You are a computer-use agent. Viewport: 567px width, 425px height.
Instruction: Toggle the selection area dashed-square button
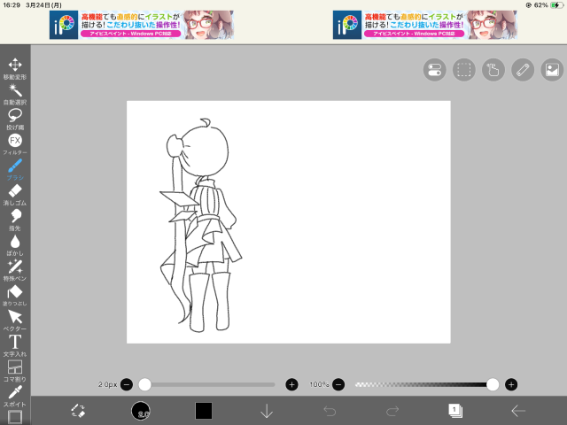(x=464, y=70)
